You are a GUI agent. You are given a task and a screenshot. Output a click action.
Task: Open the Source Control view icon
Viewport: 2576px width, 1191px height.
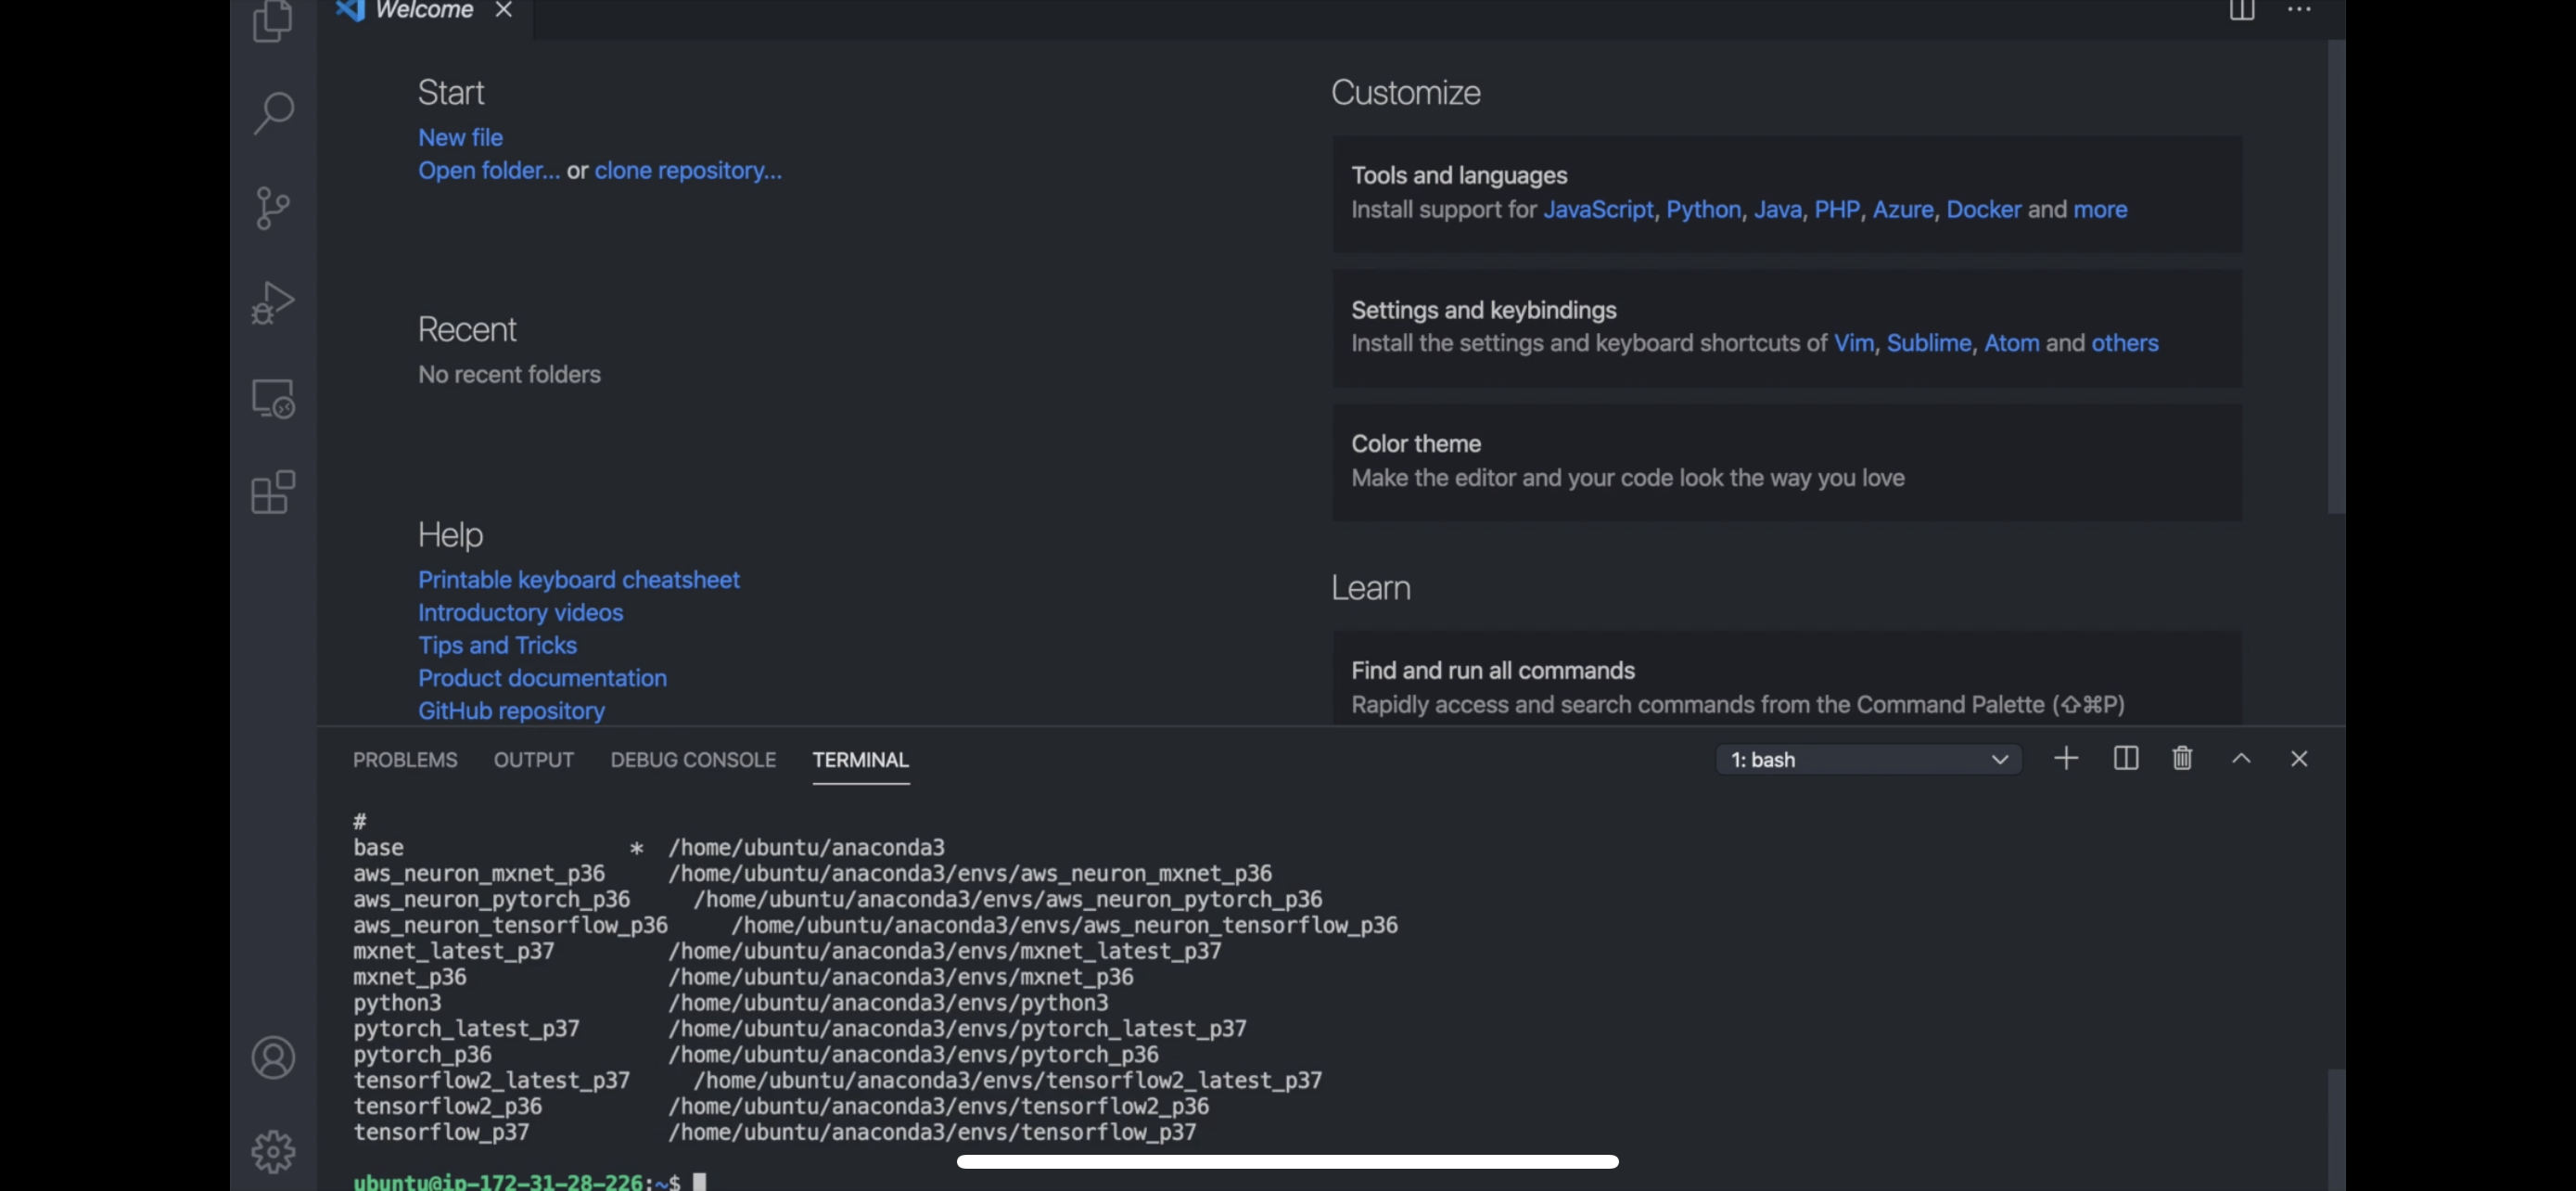[273, 208]
